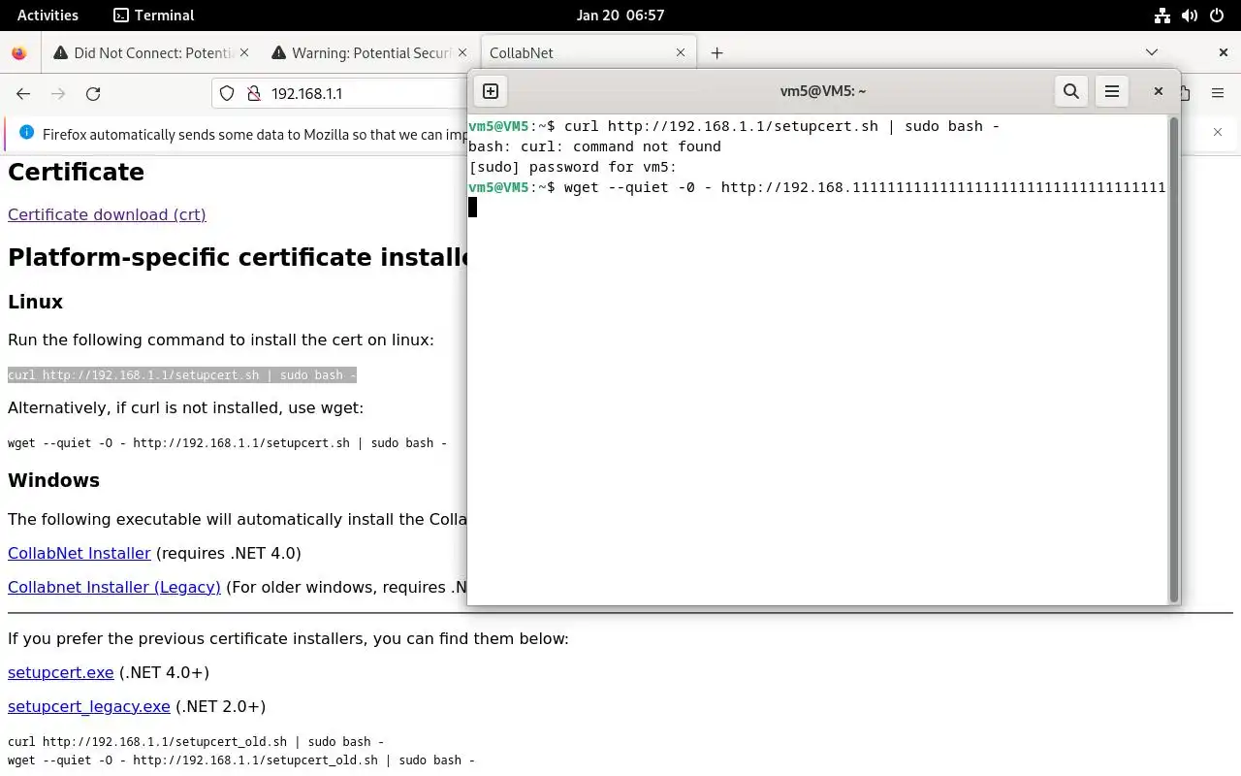Reload the page in Firefox
Viewport: 1241px width, 776px height.
tap(93, 93)
